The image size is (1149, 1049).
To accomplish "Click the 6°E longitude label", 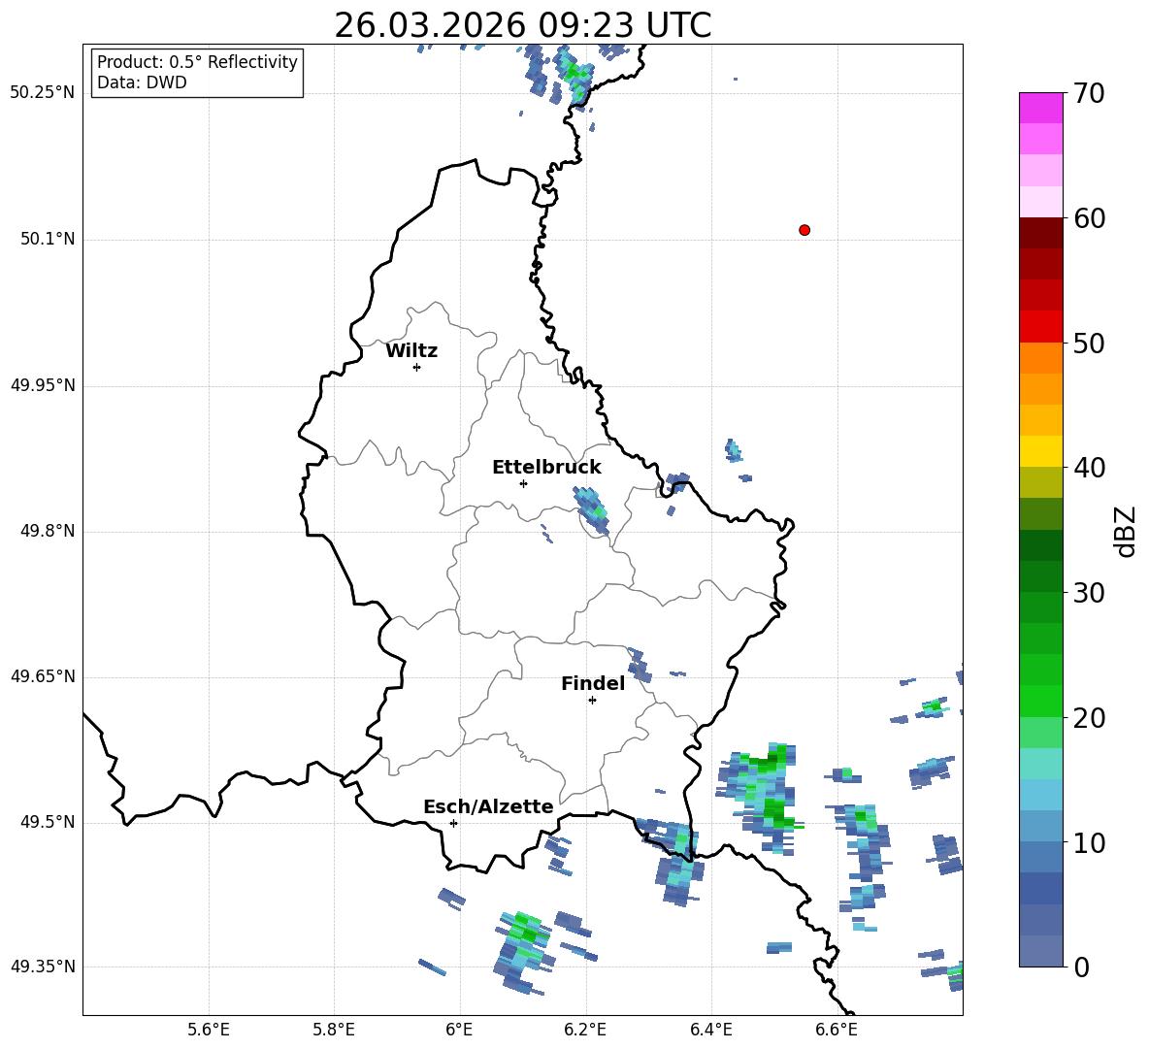I will click(459, 1031).
